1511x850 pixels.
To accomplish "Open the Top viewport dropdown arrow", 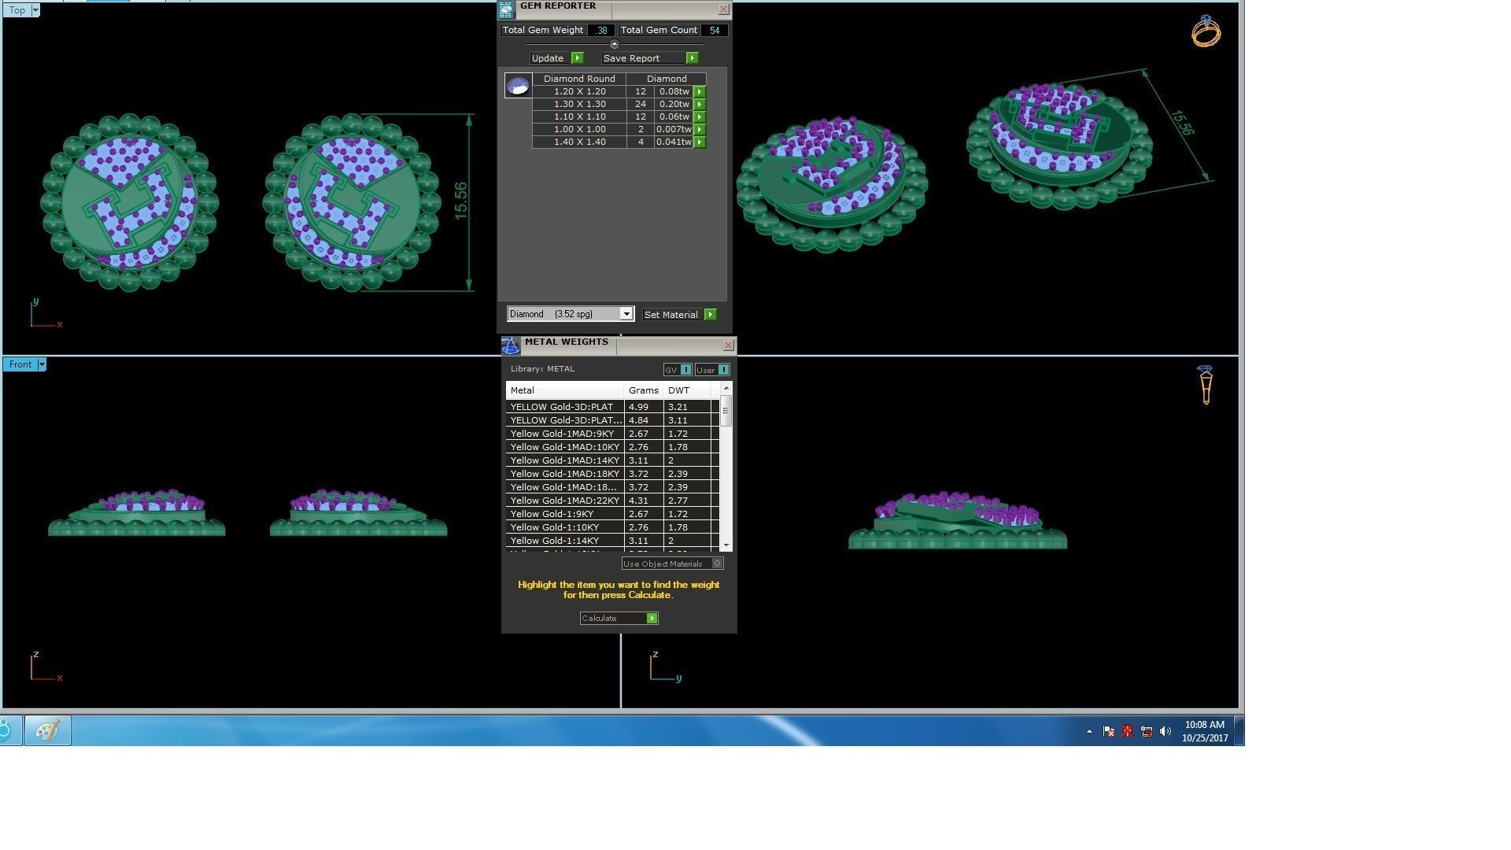I will tap(35, 10).
